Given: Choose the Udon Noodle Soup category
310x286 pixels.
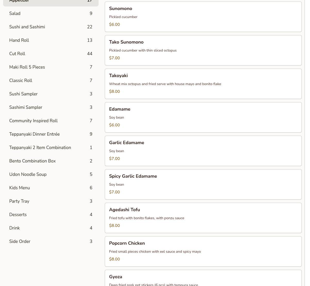Looking at the screenshot, I should [x=51, y=174].
